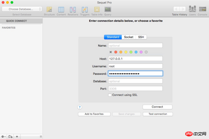Open the Content view
The image size is (209, 139).
(x=61, y=11)
